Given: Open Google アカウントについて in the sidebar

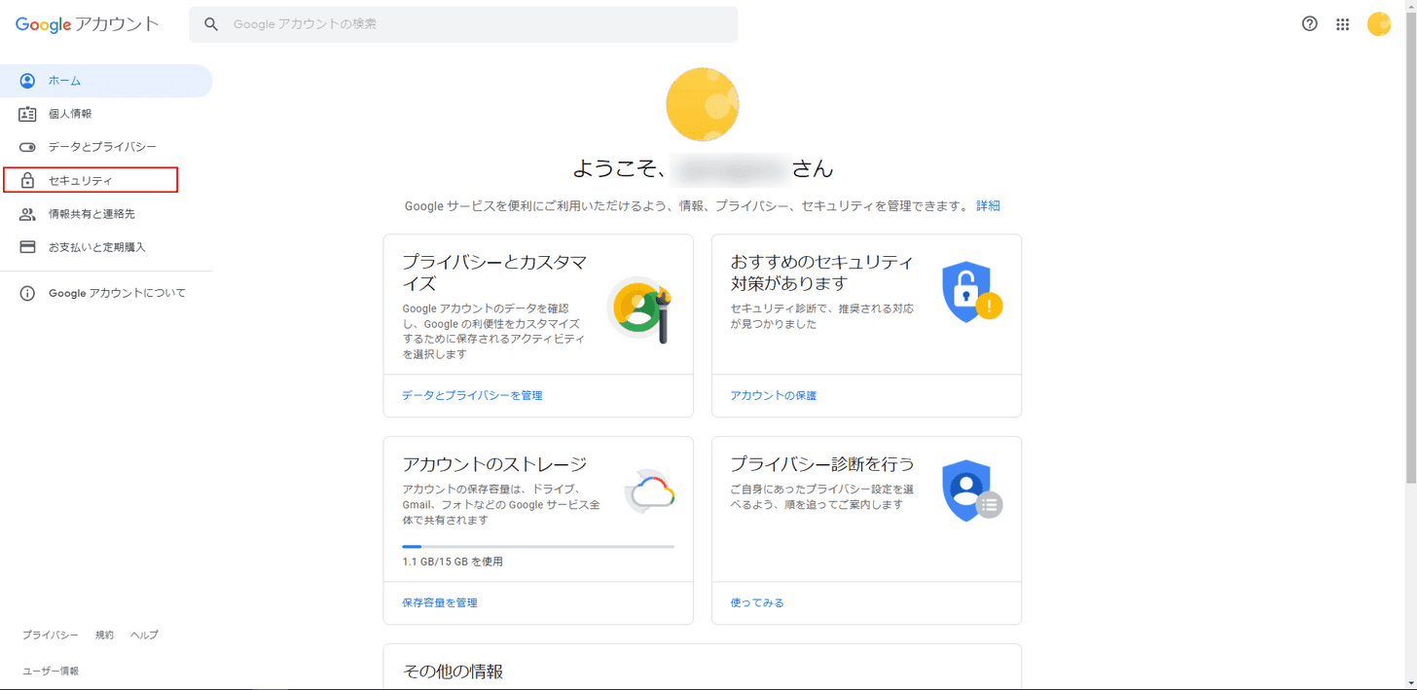Looking at the screenshot, I should [x=106, y=293].
